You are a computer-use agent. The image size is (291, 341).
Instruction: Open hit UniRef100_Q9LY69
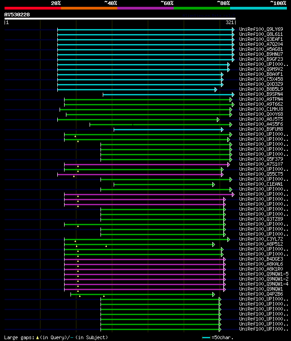point(261,29)
